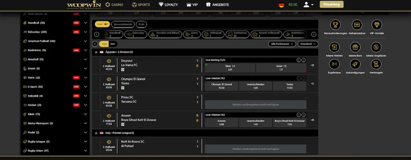Image resolution: width=411 pixels, height=160 pixels.
Task: Open the Alle Funktionen dropdown
Action: click(x=282, y=44)
